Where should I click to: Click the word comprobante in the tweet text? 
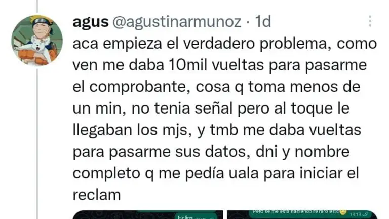[x=138, y=87]
